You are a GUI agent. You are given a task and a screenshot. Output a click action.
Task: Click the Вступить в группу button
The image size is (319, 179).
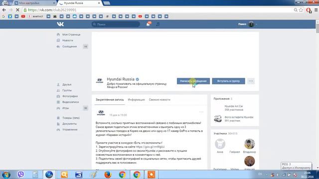coord(228,81)
